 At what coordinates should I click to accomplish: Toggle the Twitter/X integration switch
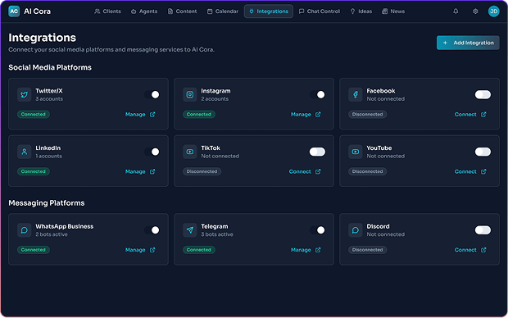tap(152, 94)
